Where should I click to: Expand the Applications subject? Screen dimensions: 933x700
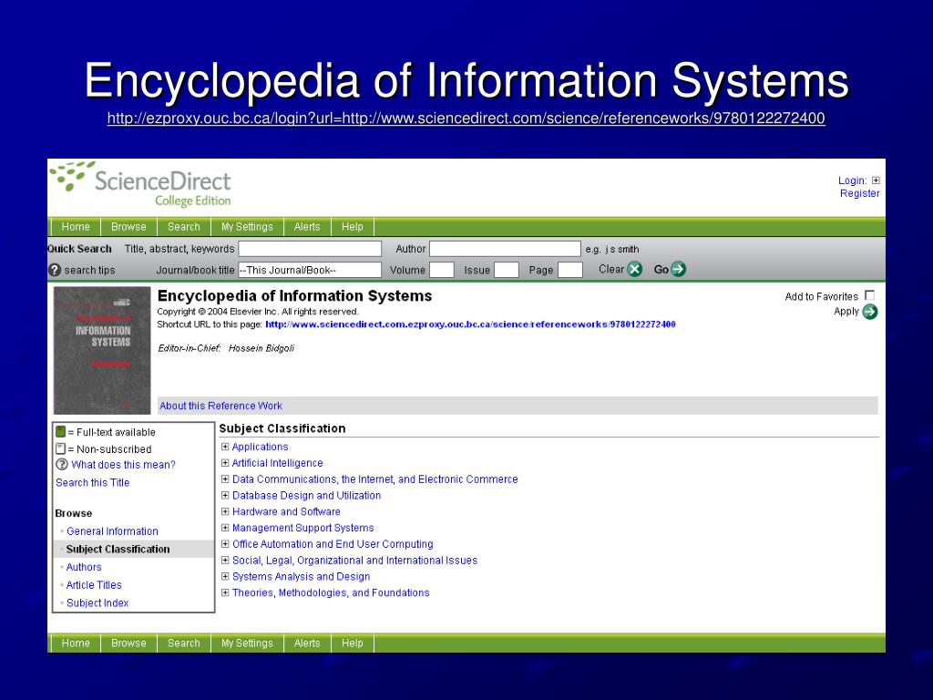225,447
